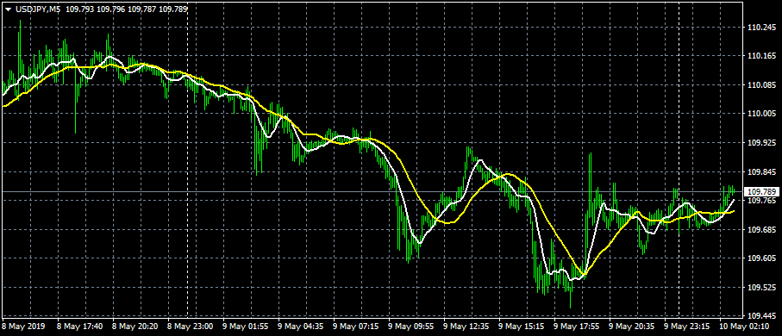Select the 8 May 2019 date label
Viewport: 782px width, 336px height.
[23, 327]
